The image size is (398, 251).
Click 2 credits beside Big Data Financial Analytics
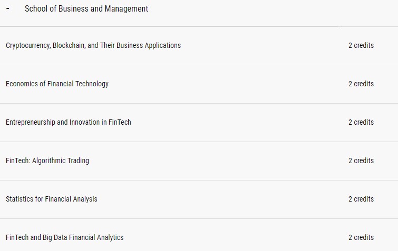[x=361, y=238]
